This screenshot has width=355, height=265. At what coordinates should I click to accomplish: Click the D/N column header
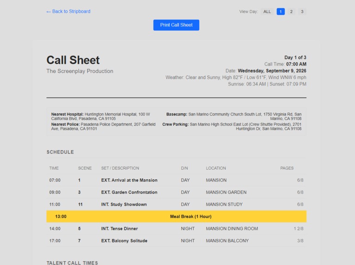click(184, 168)
